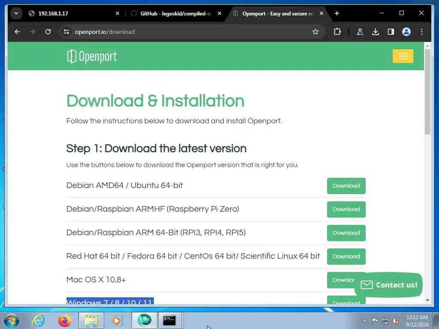Image resolution: width=439 pixels, height=329 pixels.
Task: Click the address bar showing openport.io/download
Action: (x=190, y=32)
